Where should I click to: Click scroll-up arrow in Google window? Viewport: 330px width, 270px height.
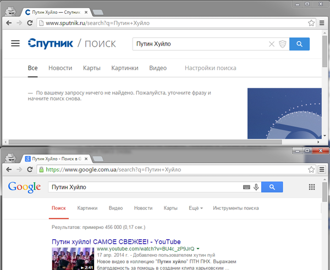tap(324, 179)
